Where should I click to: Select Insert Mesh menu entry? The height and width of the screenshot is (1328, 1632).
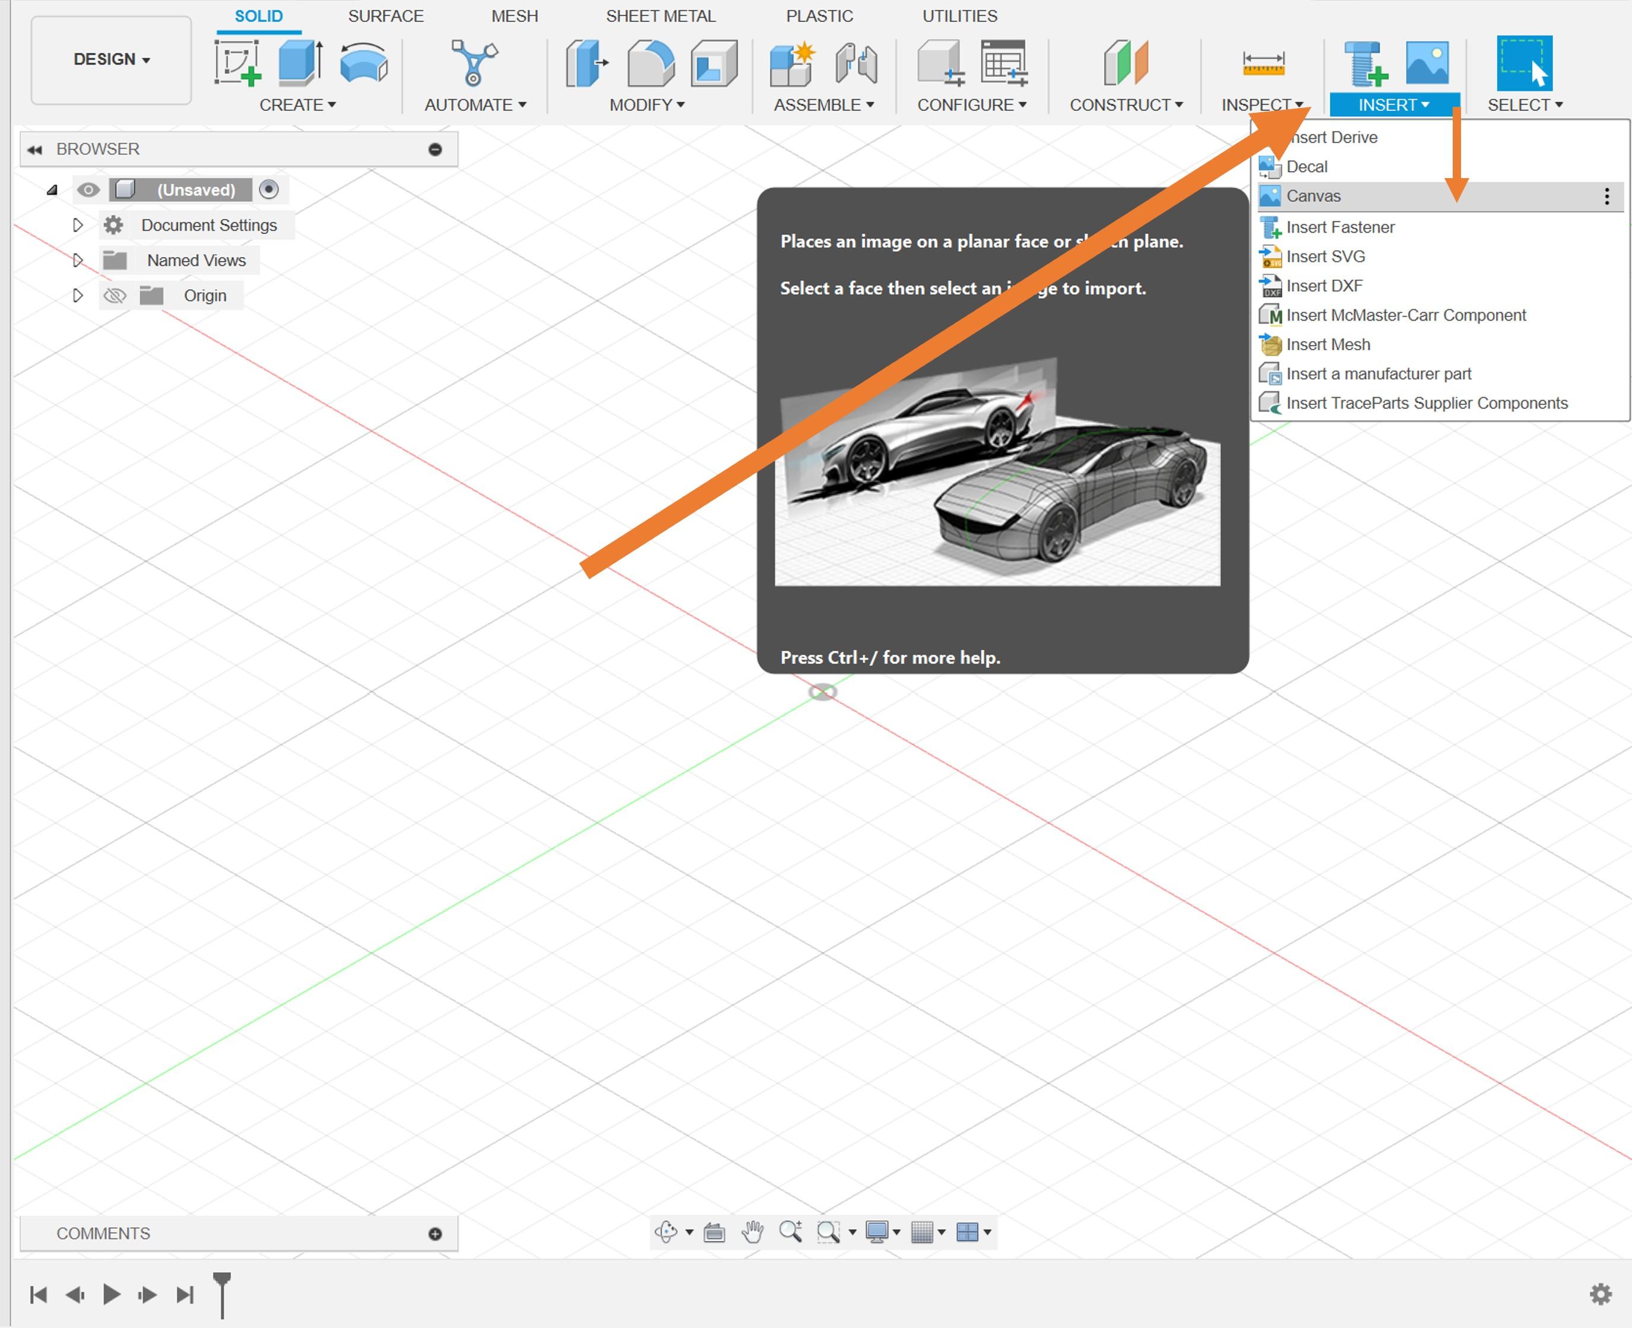coord(1327,344)
